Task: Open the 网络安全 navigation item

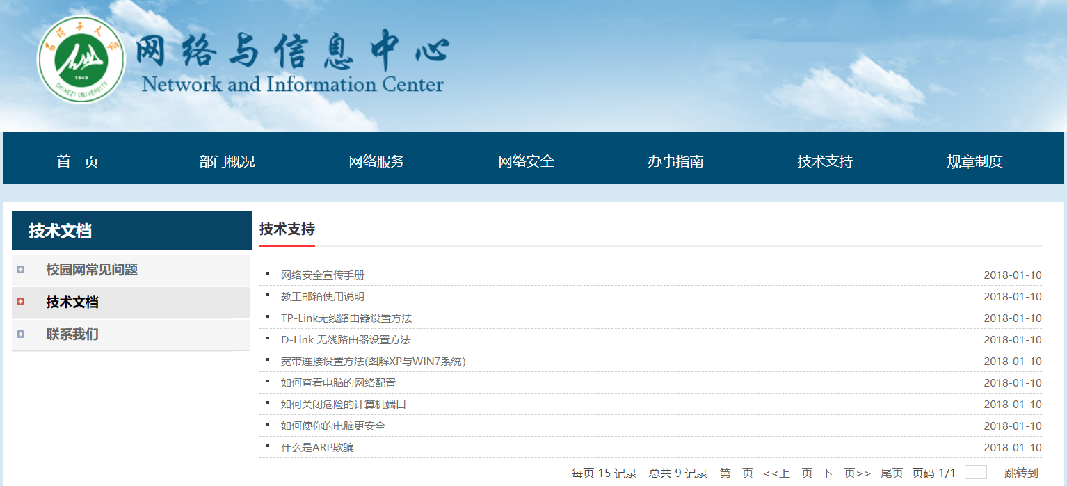Action: coord(526,161)
